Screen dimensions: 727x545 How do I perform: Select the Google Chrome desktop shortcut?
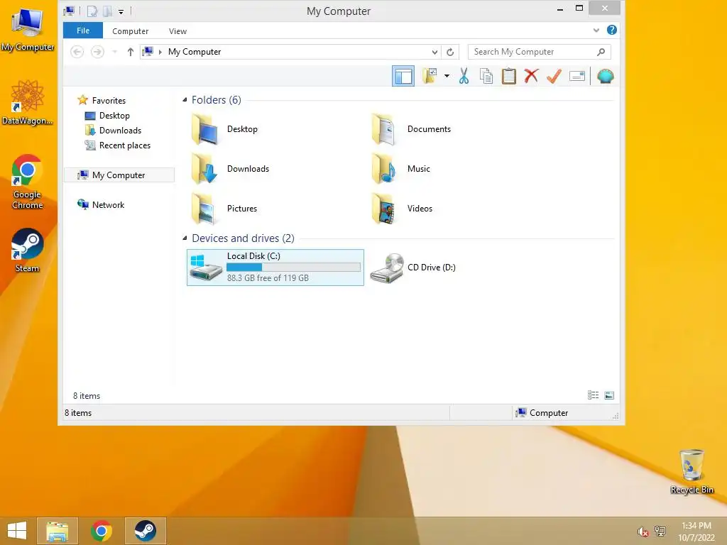coord(28,182)
